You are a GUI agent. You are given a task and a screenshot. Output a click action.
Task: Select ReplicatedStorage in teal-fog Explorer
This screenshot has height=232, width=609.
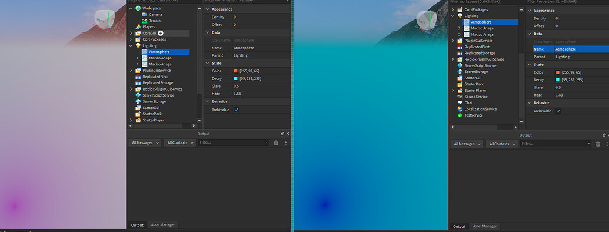pos(480,53)
